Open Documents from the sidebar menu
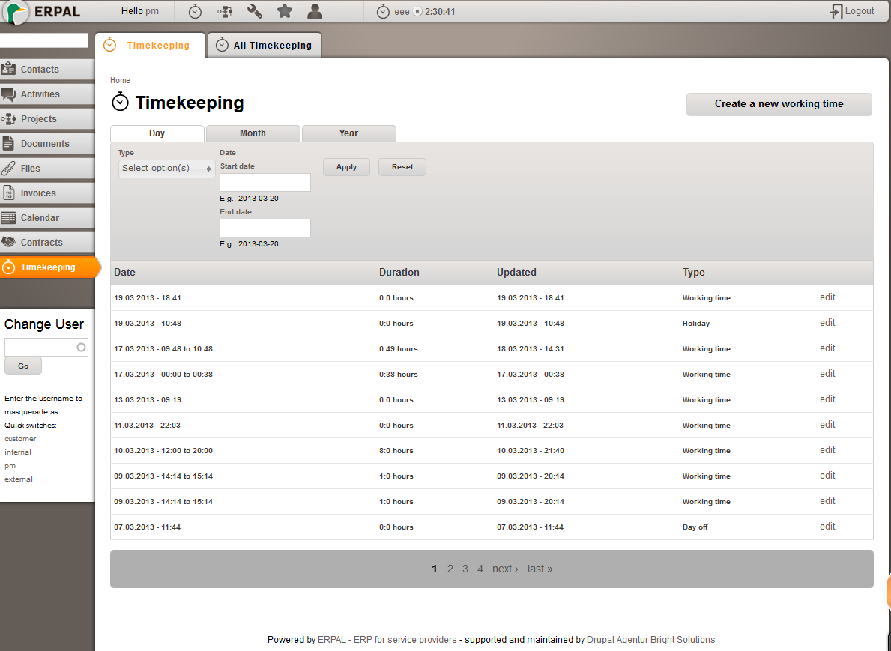The height and width of the screenshot is (651, 891). coord(47,144)
